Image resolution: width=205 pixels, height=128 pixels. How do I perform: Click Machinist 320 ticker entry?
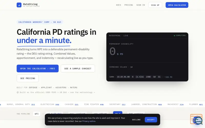click(176, 104)
